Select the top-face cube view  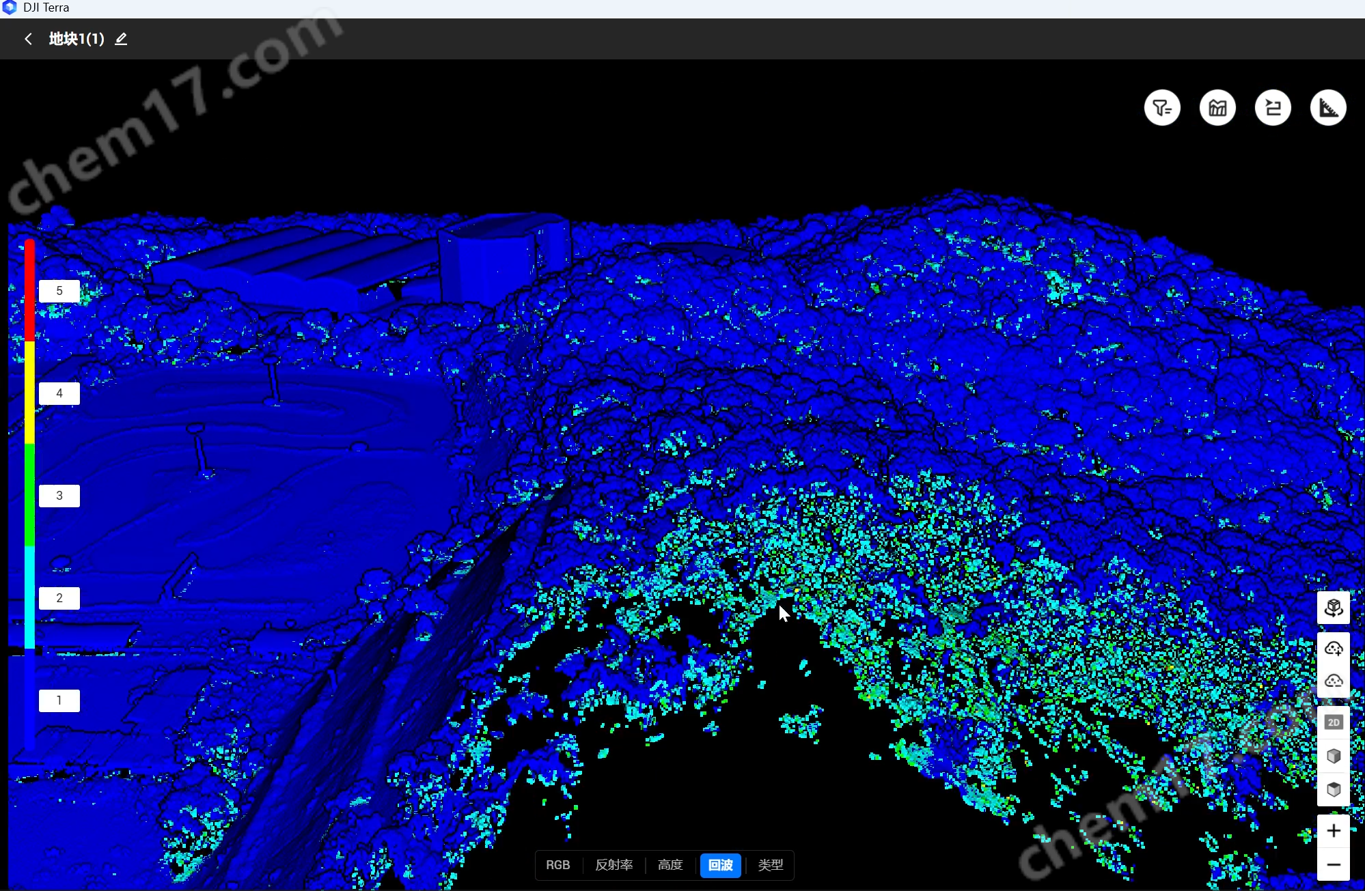click(1334, 789)
